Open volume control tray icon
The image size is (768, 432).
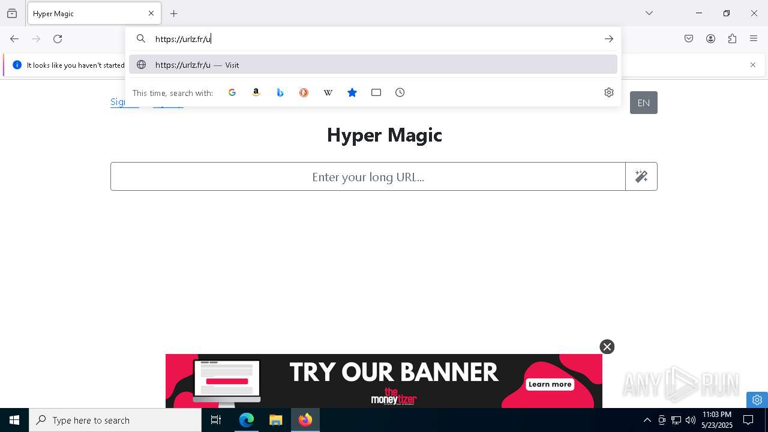click(x=691, y=420)
